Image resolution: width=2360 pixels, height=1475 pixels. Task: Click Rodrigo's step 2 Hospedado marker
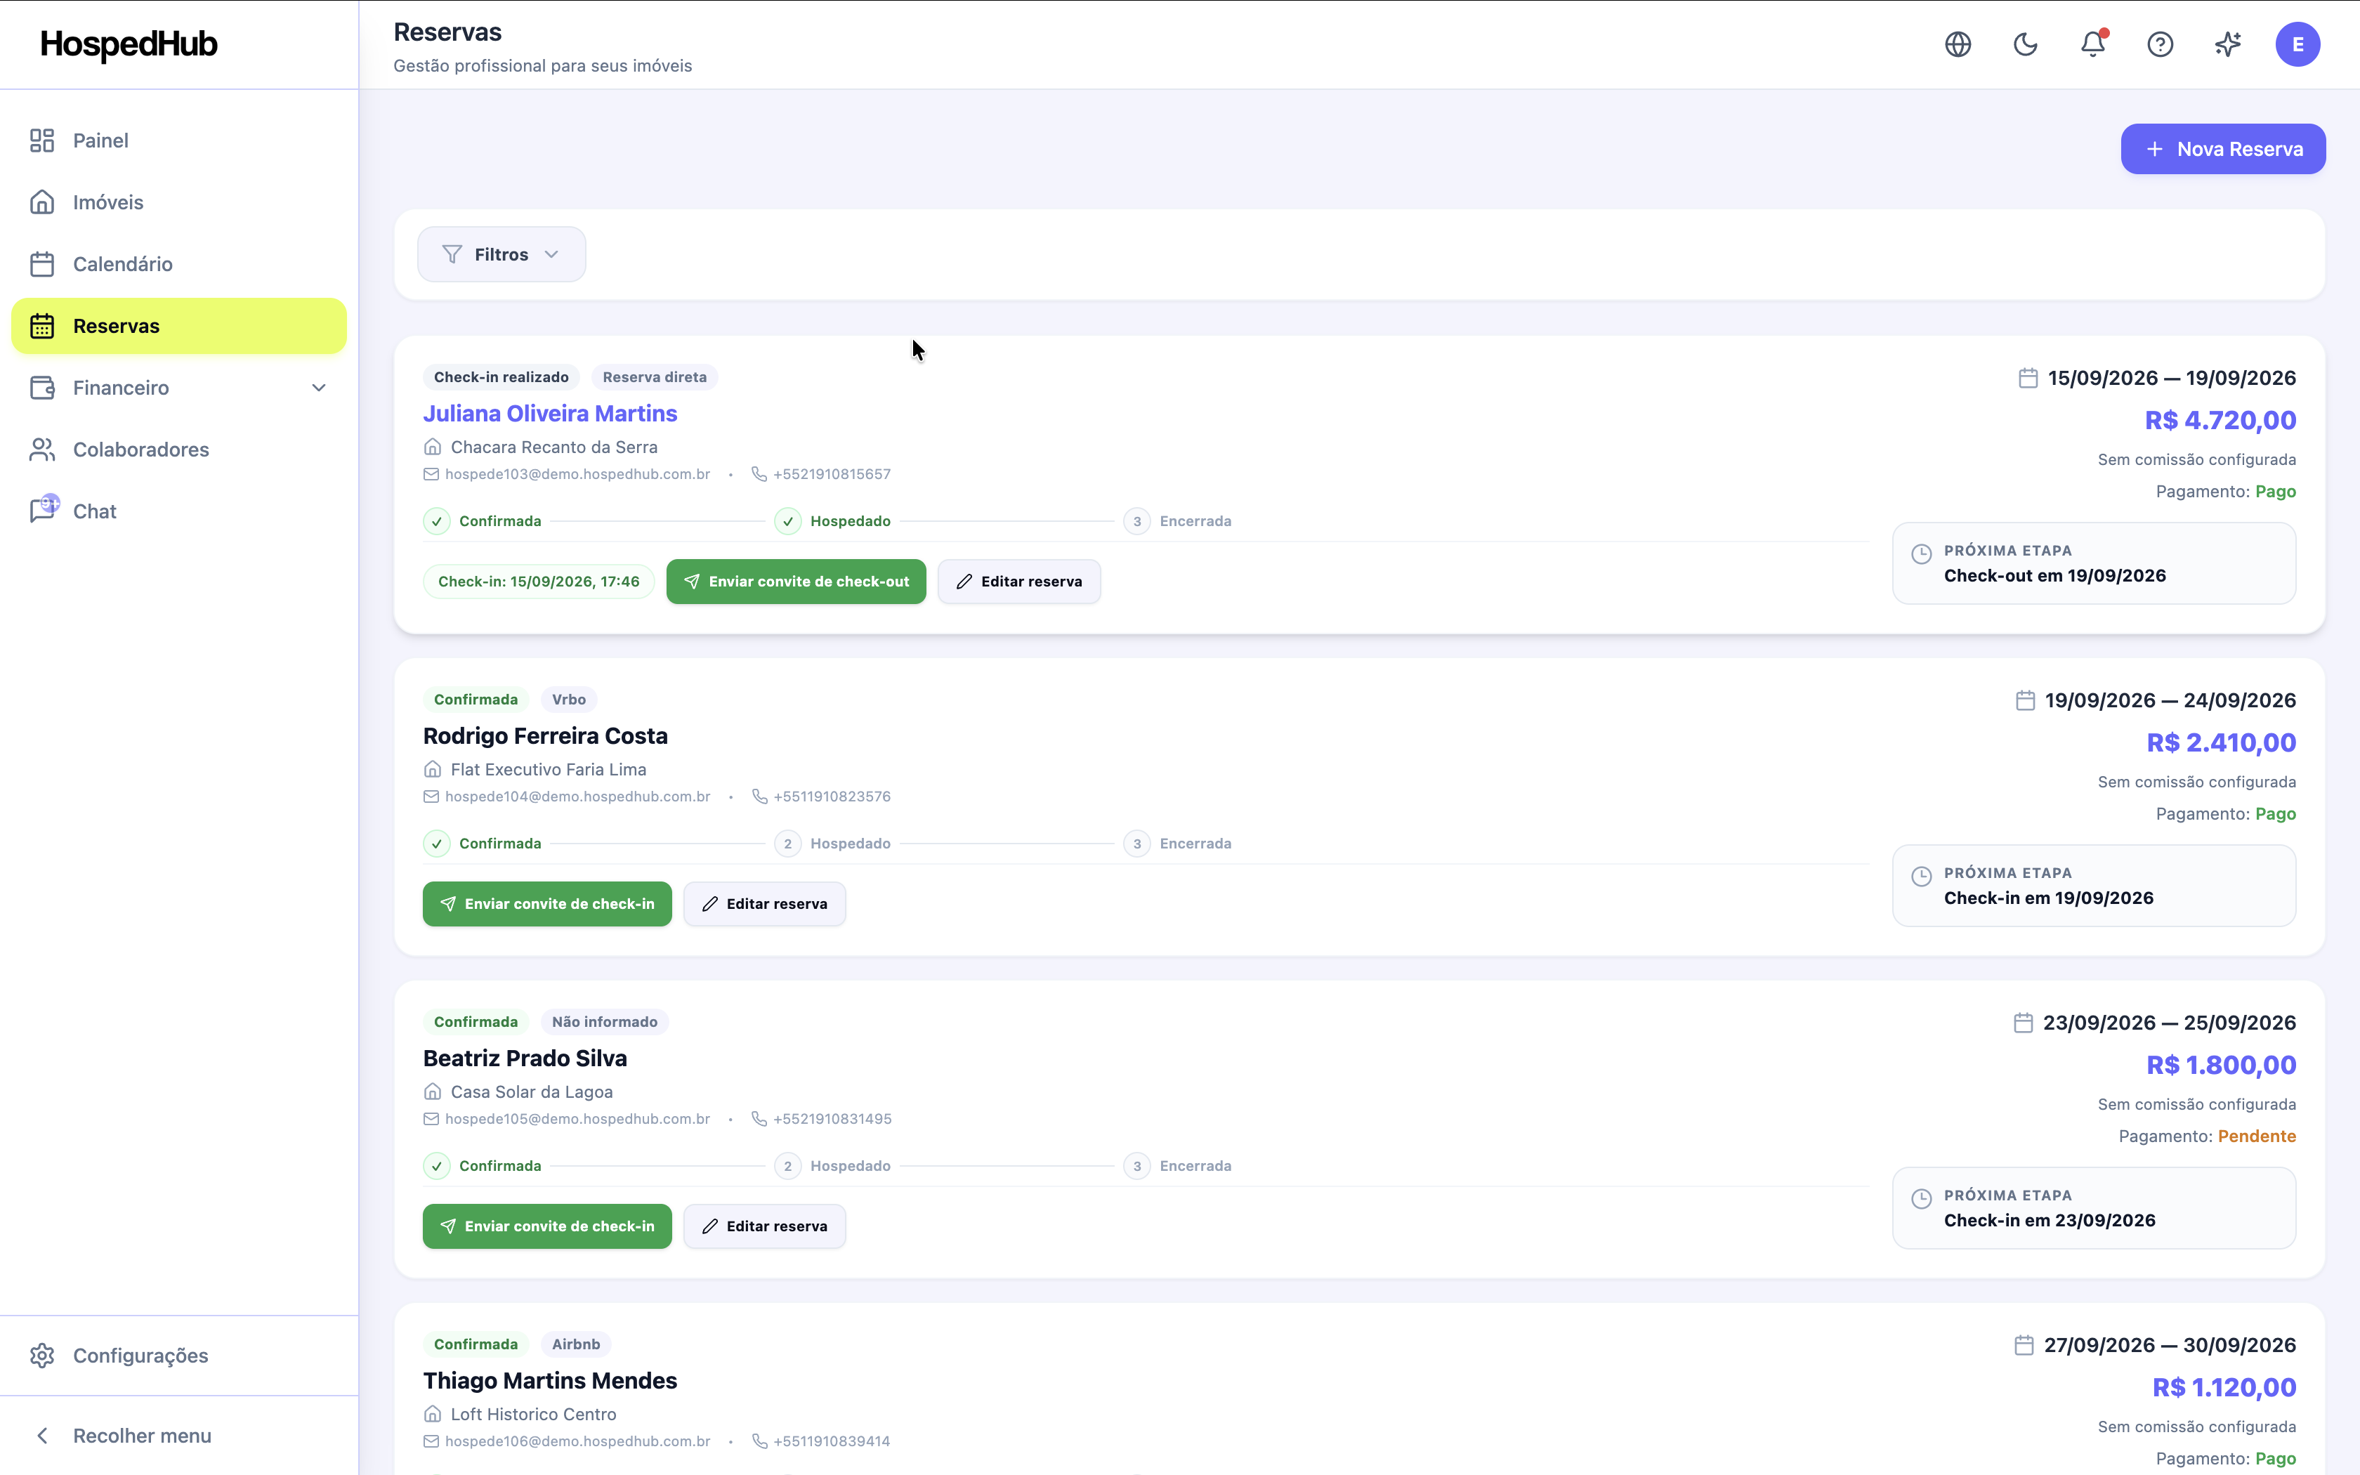(x=788, y=844)
